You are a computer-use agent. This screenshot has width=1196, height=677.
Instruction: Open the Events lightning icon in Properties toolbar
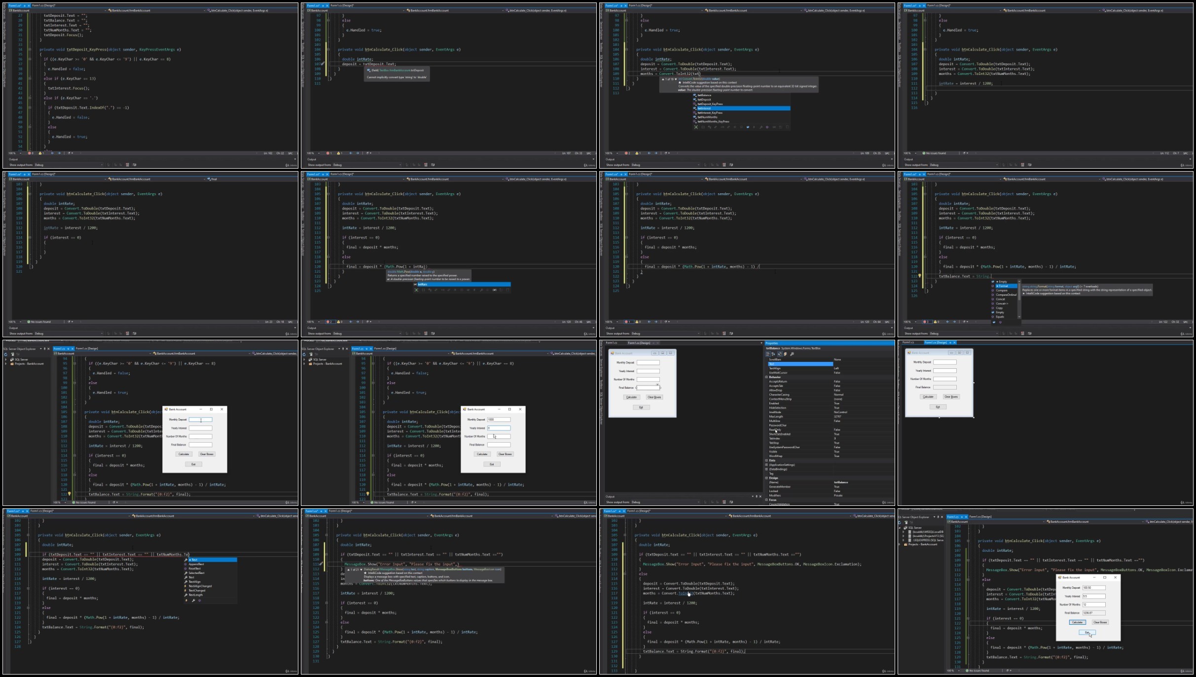(786, 354)
